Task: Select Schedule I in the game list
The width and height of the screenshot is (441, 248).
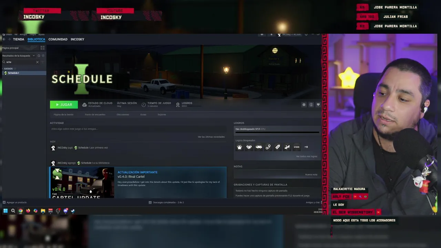Action: point(23,73)
